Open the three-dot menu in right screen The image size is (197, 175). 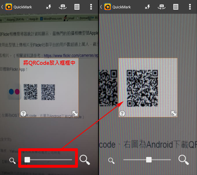coord(190,7)
